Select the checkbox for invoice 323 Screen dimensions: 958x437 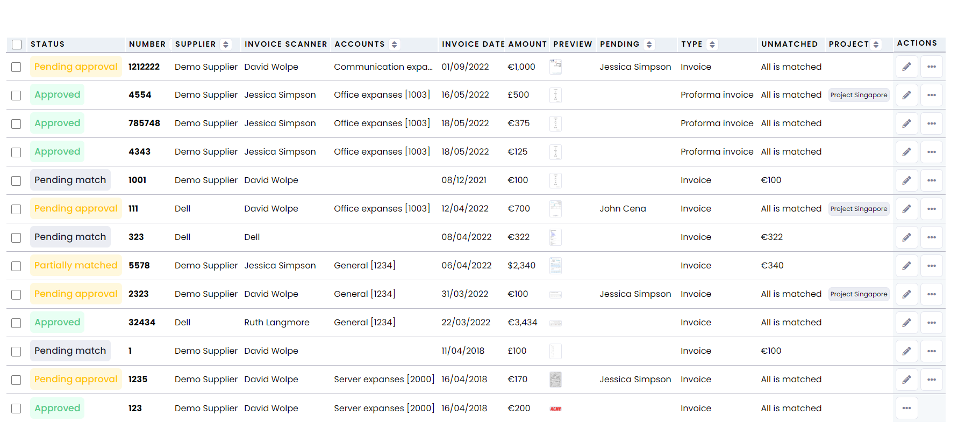(16, 238)
